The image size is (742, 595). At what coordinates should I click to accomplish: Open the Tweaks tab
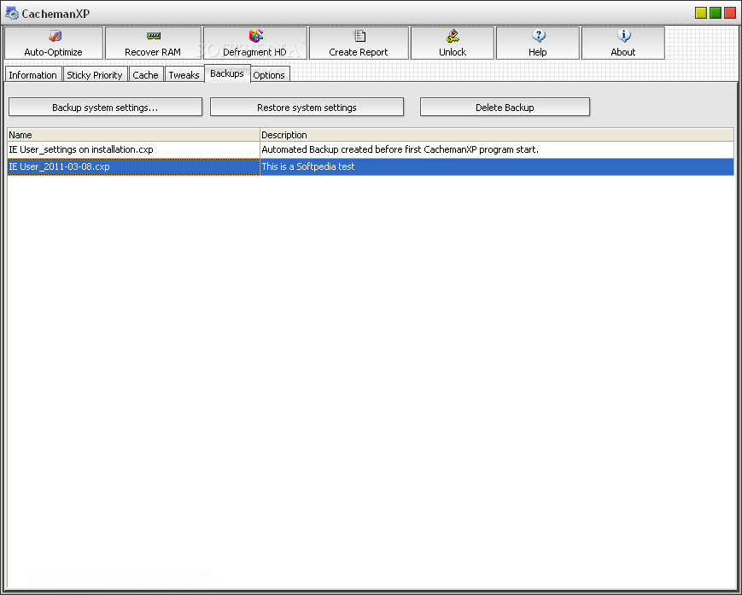coord(184,75)
